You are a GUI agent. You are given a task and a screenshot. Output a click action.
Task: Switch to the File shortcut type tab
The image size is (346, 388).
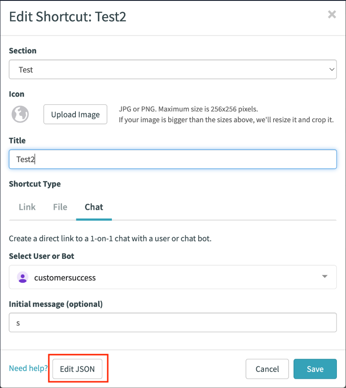click(60, 207)
